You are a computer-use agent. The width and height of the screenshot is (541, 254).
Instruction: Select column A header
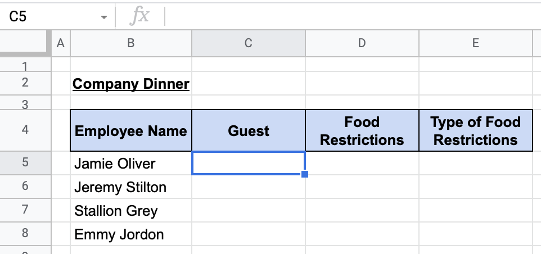point(61,43)
